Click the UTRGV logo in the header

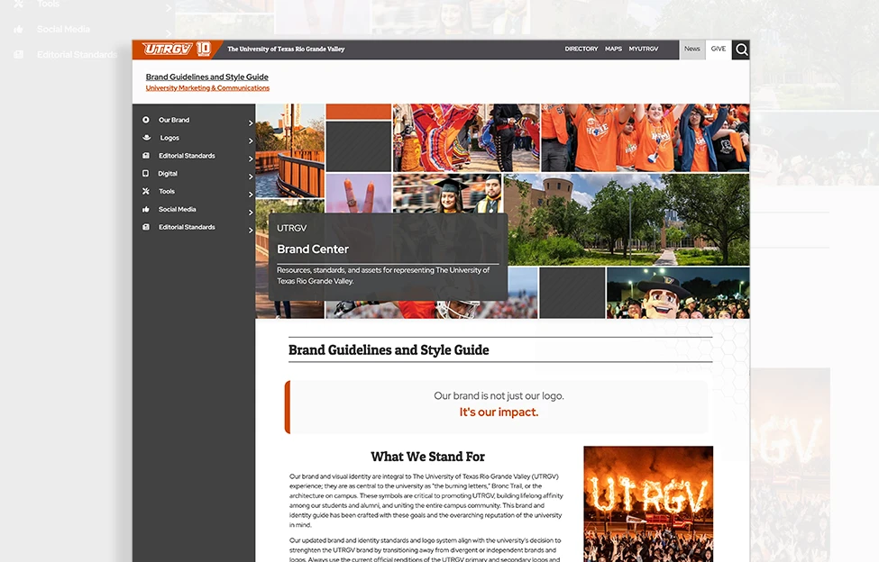click(x=167, y=50)
